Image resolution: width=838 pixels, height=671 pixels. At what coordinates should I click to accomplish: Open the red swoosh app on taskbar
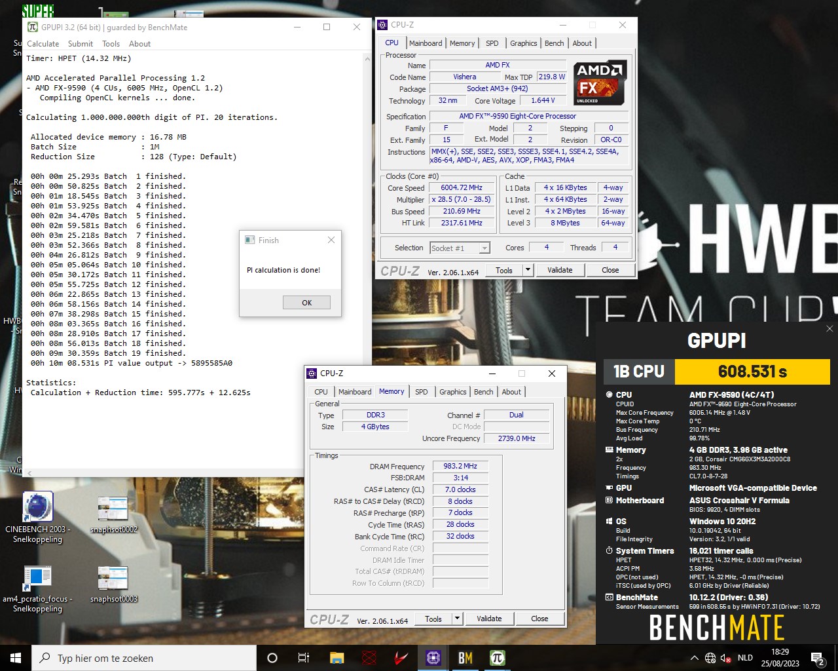pyautogui.click(x=401, y=658)
